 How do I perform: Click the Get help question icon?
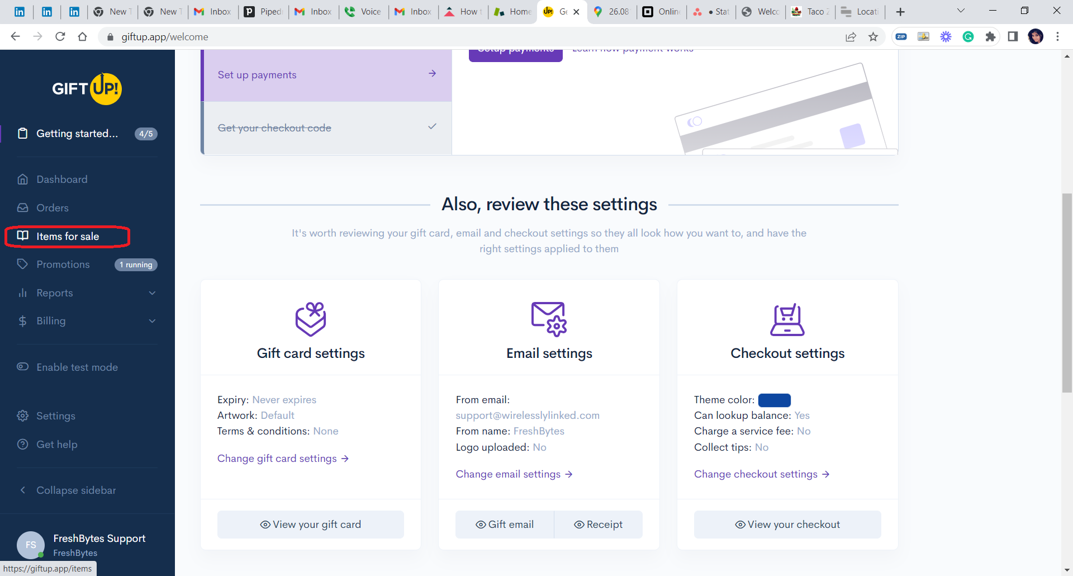22,444
